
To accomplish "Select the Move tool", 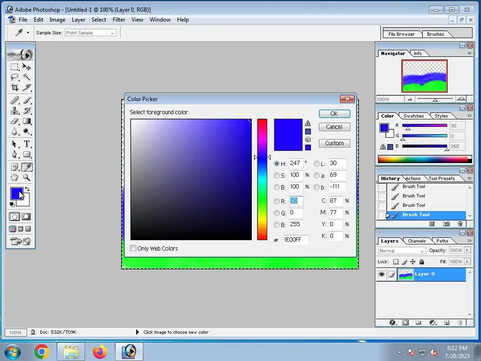I will 27,67.
